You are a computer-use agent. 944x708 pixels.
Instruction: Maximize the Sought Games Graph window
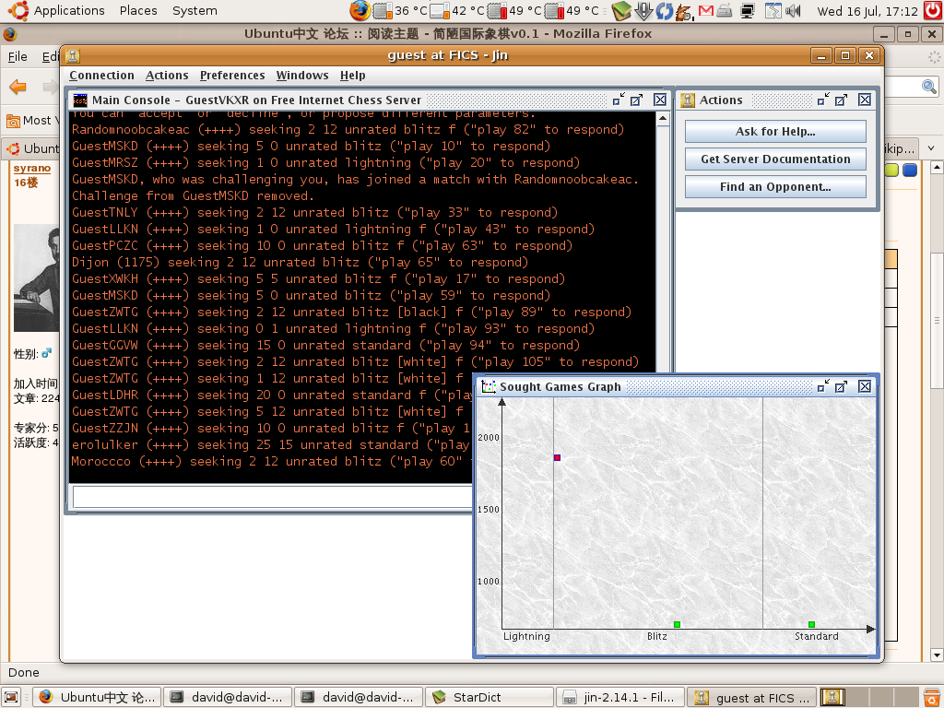(841, 386)
